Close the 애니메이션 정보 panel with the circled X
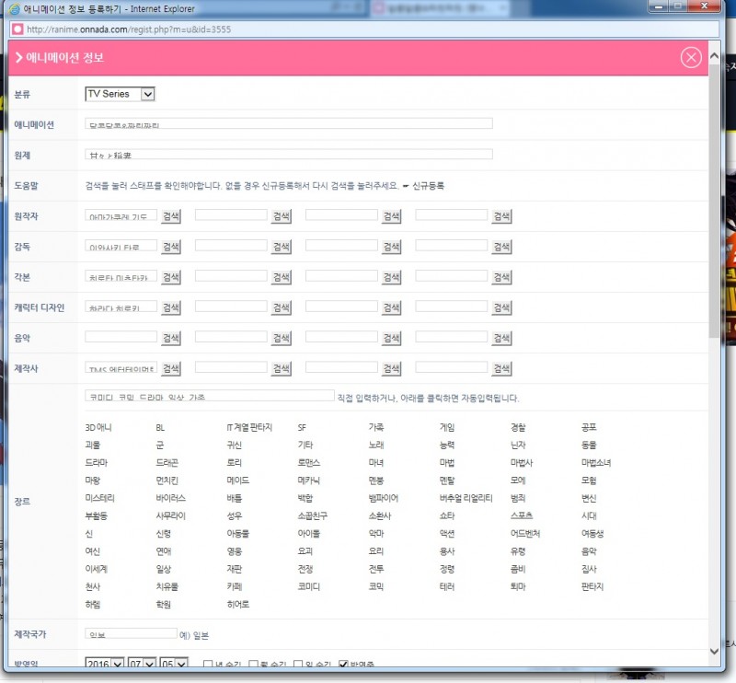 [x=691, y=58]
